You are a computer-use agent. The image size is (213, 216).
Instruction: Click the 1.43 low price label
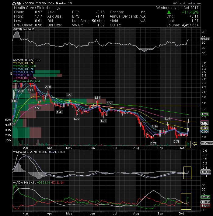60,112
